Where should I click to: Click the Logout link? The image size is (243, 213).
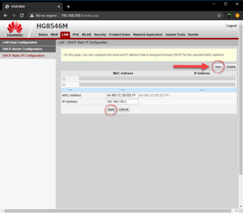(231, 26)
